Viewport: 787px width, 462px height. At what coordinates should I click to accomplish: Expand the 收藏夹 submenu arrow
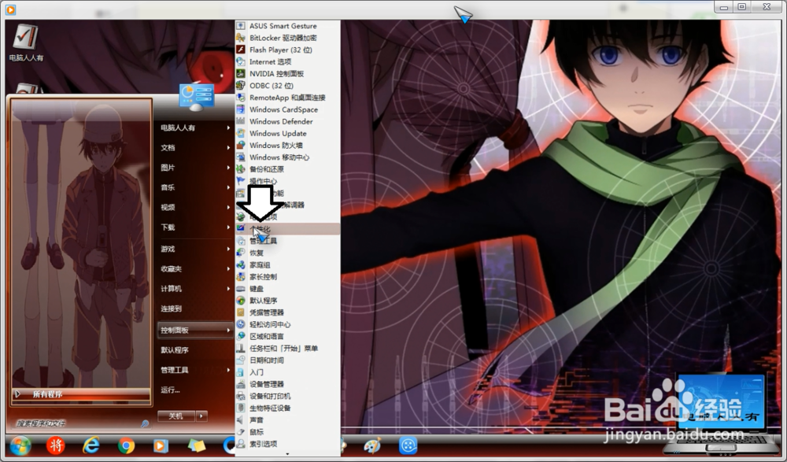[x=228, y=269]
